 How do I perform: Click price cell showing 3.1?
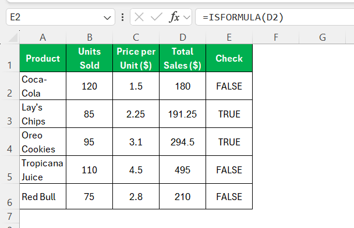click(136, 142)
